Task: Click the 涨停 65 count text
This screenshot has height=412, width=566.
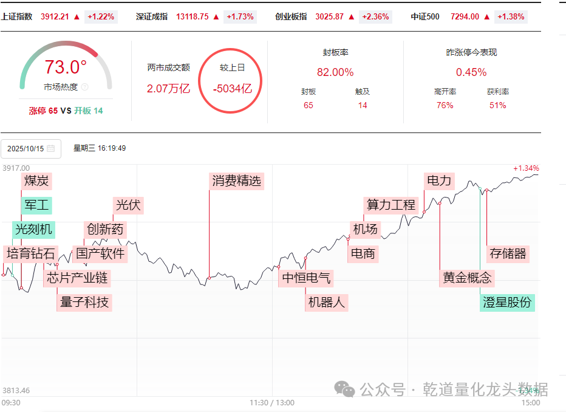Action: [43, 111]
